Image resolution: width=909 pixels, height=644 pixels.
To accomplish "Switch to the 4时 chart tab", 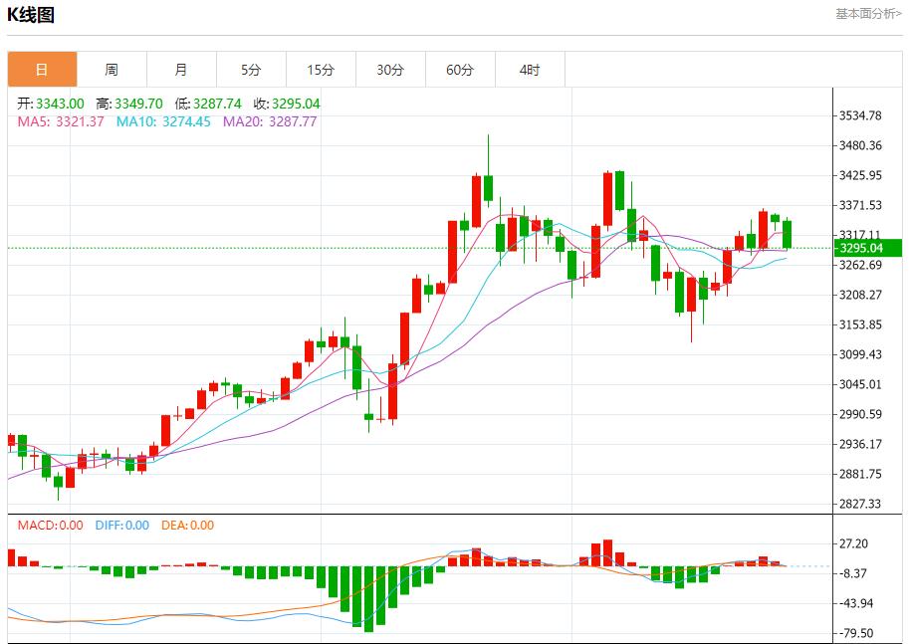I will pyautogui.click(x=530, y=70).
